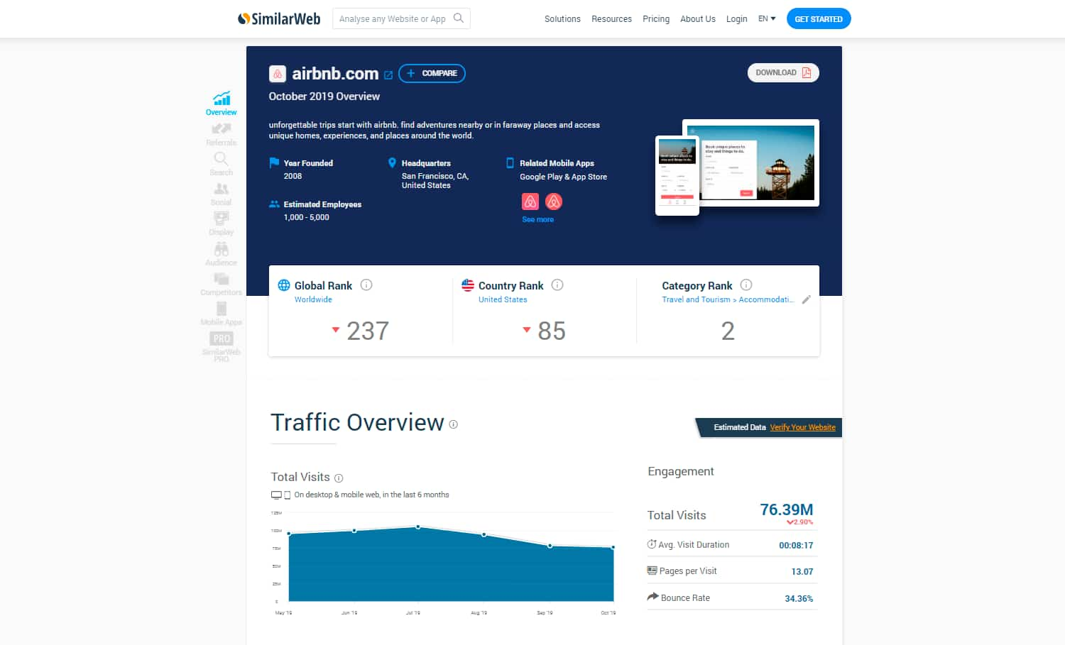The height and width of the screenshot is (645, 1065).
Task: Open Solutions menu
Action: coord(562,19)
